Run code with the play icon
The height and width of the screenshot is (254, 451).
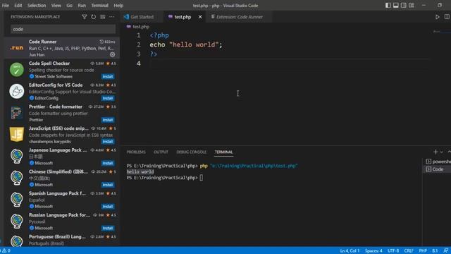[437, 17]
